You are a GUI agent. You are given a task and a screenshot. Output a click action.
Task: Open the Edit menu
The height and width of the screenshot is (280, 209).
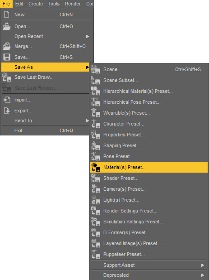tap(19, 4)
